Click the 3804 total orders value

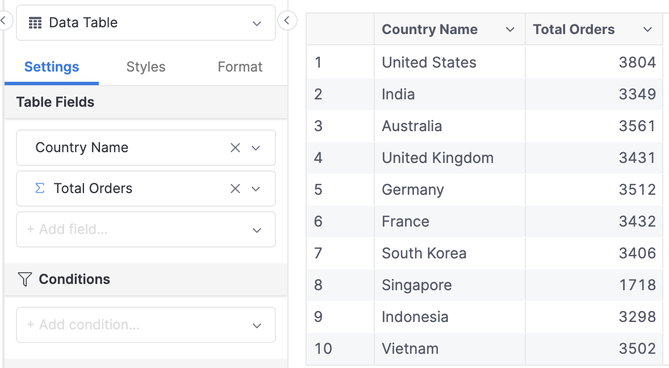click(637, 62)
